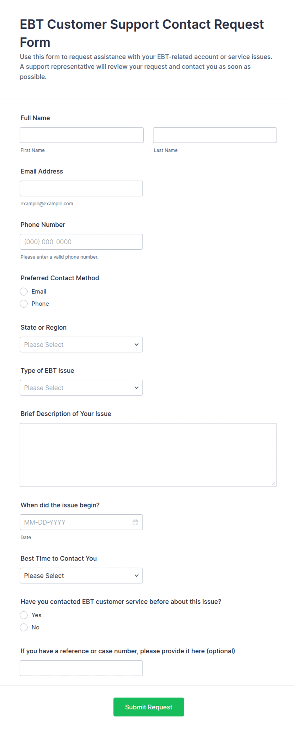Click the State or Region dropdown chevron

137,344
